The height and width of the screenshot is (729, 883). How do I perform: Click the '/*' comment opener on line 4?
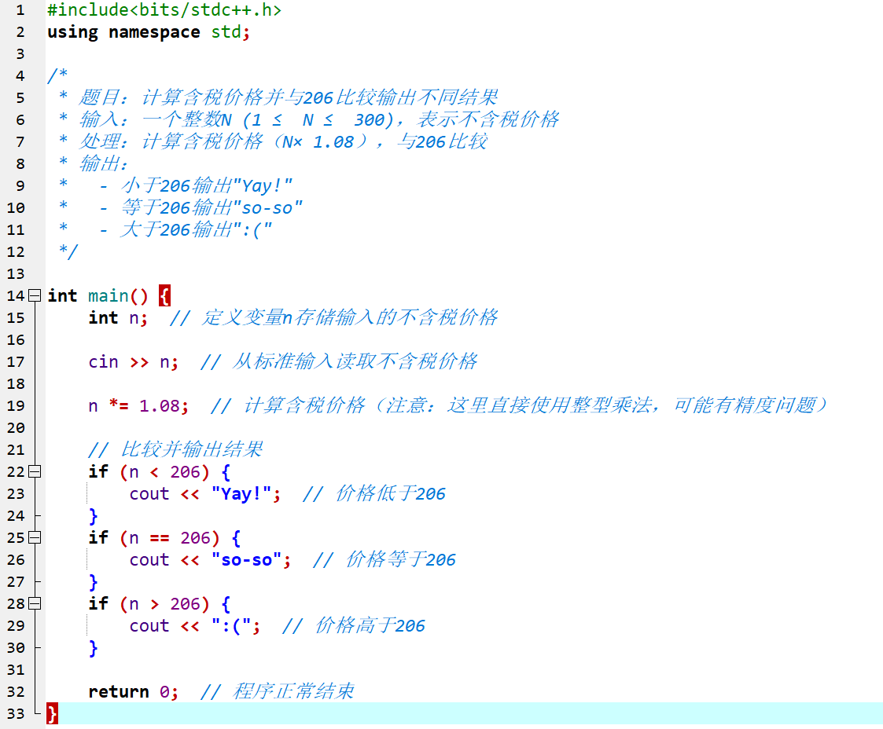click(58, 75)
